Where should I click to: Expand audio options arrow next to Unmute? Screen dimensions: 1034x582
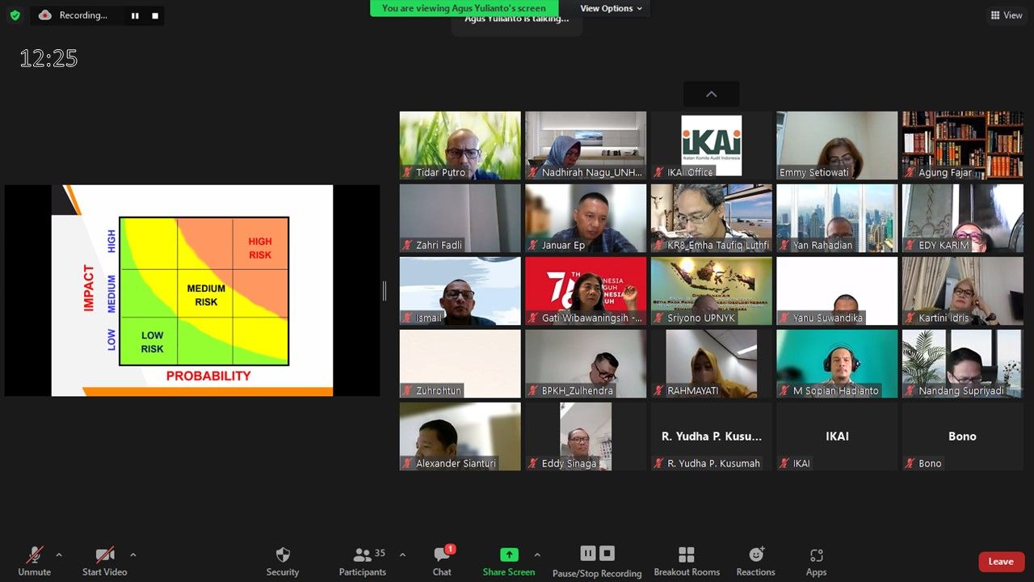pos(59,555)
